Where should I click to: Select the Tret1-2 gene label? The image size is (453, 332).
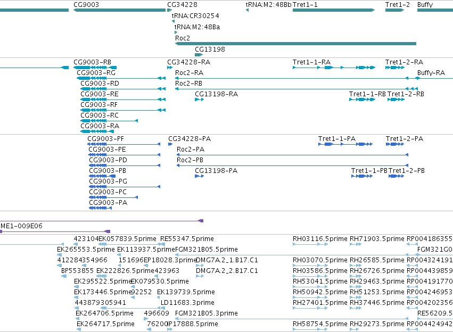click(398, 5)
